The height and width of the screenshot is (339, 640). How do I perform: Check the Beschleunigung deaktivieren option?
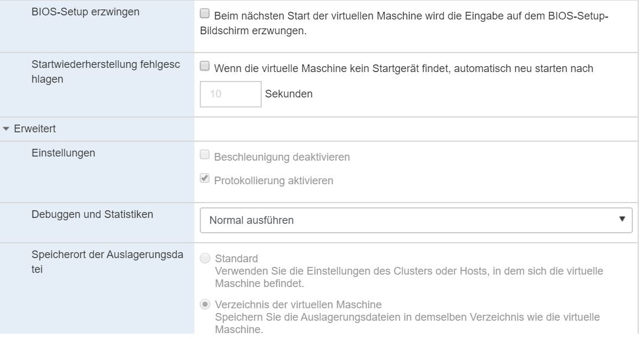[x=204, y=156]
